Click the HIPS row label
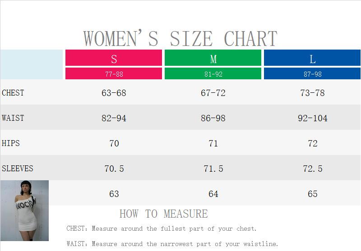The height and width of the screenshot is (251, 361). click(11, 143)
